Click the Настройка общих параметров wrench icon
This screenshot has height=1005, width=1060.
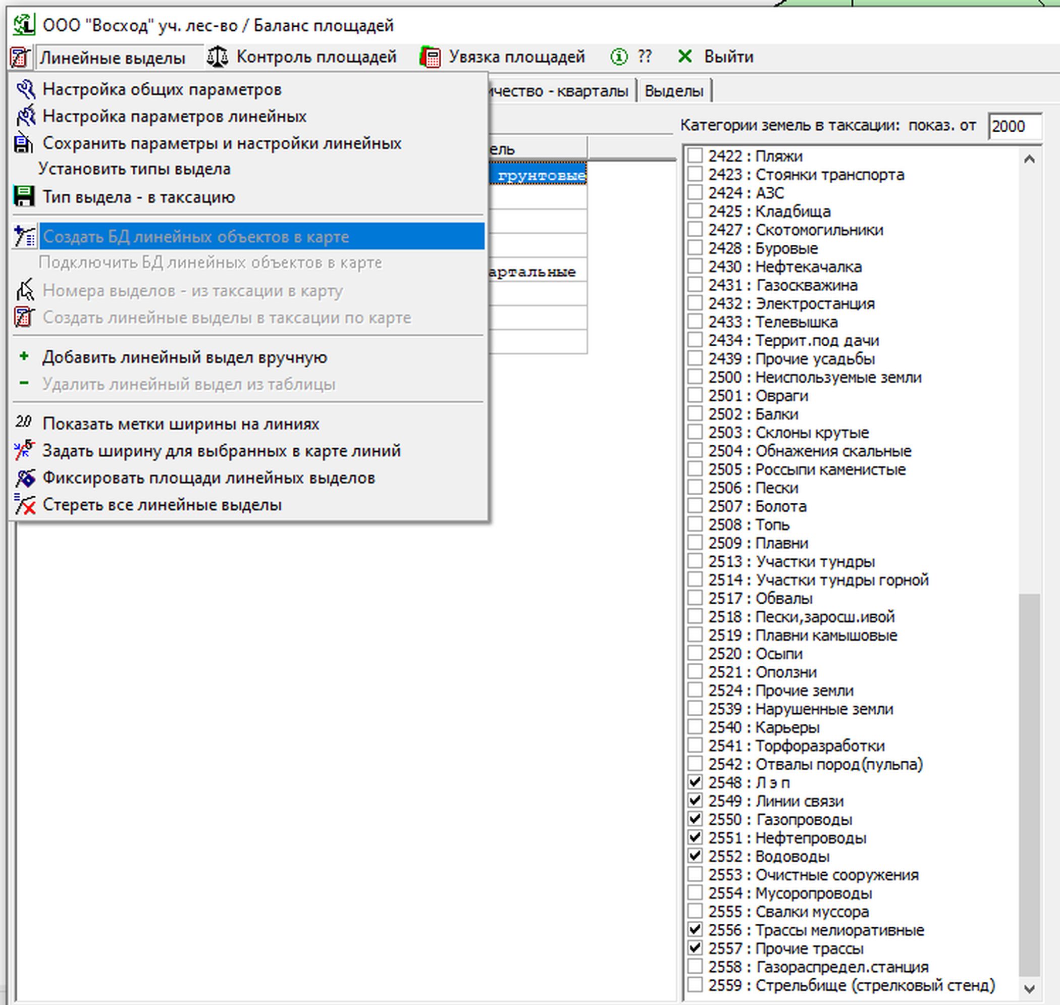click(25, 89)
